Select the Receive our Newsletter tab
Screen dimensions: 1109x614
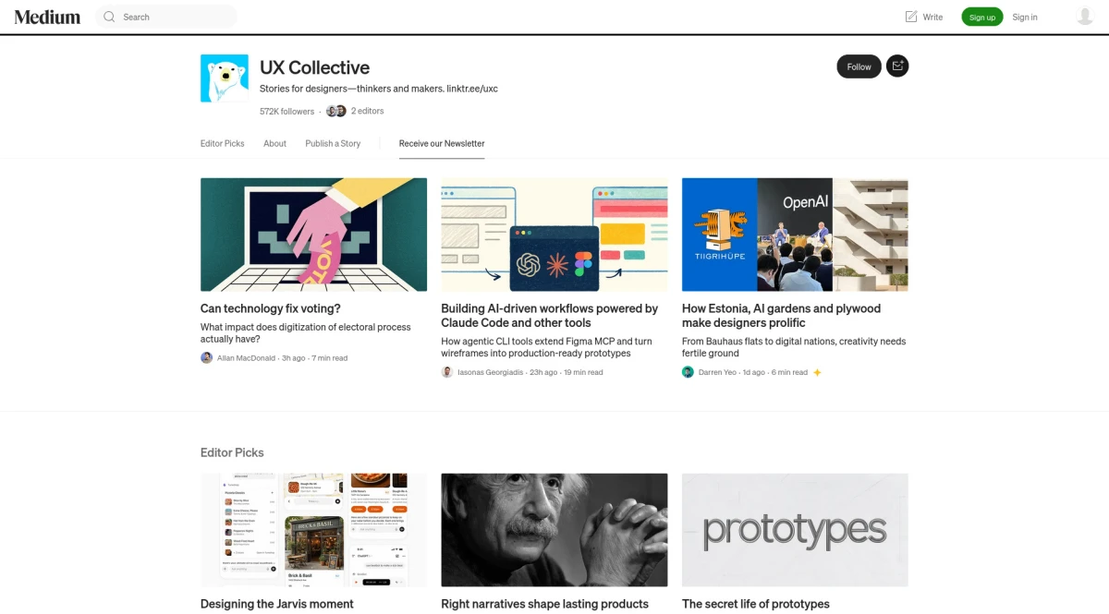[441, 143]
